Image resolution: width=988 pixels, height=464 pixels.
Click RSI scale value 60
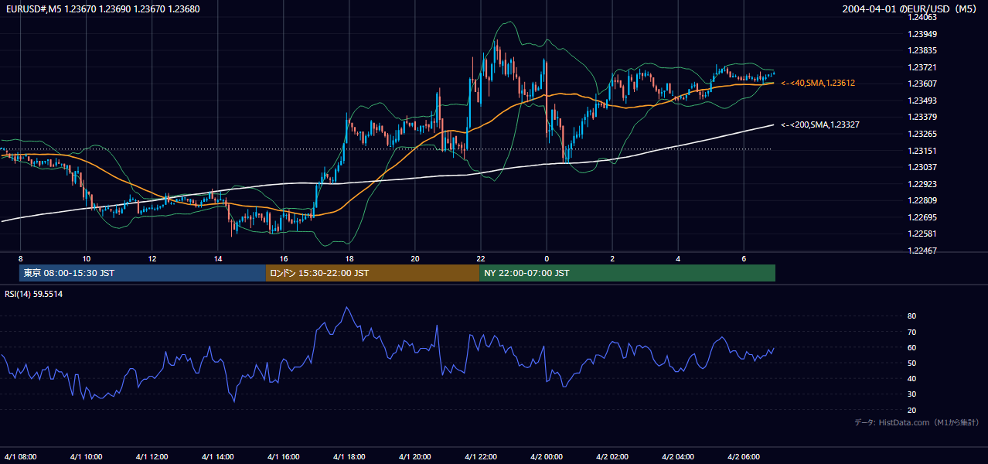click(911, 347)
